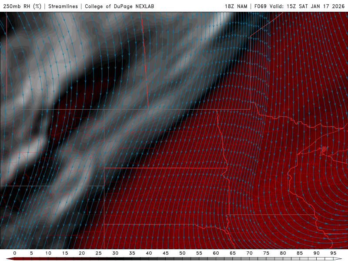Click the colorbar label "40"
This screenshot has width=348, height=261.
[x=149, y=253]
